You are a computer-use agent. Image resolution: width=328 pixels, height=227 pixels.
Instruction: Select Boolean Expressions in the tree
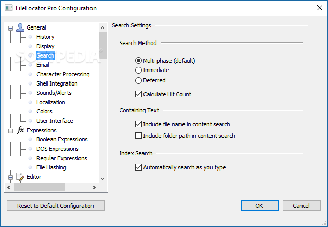(x=62, y=139)
